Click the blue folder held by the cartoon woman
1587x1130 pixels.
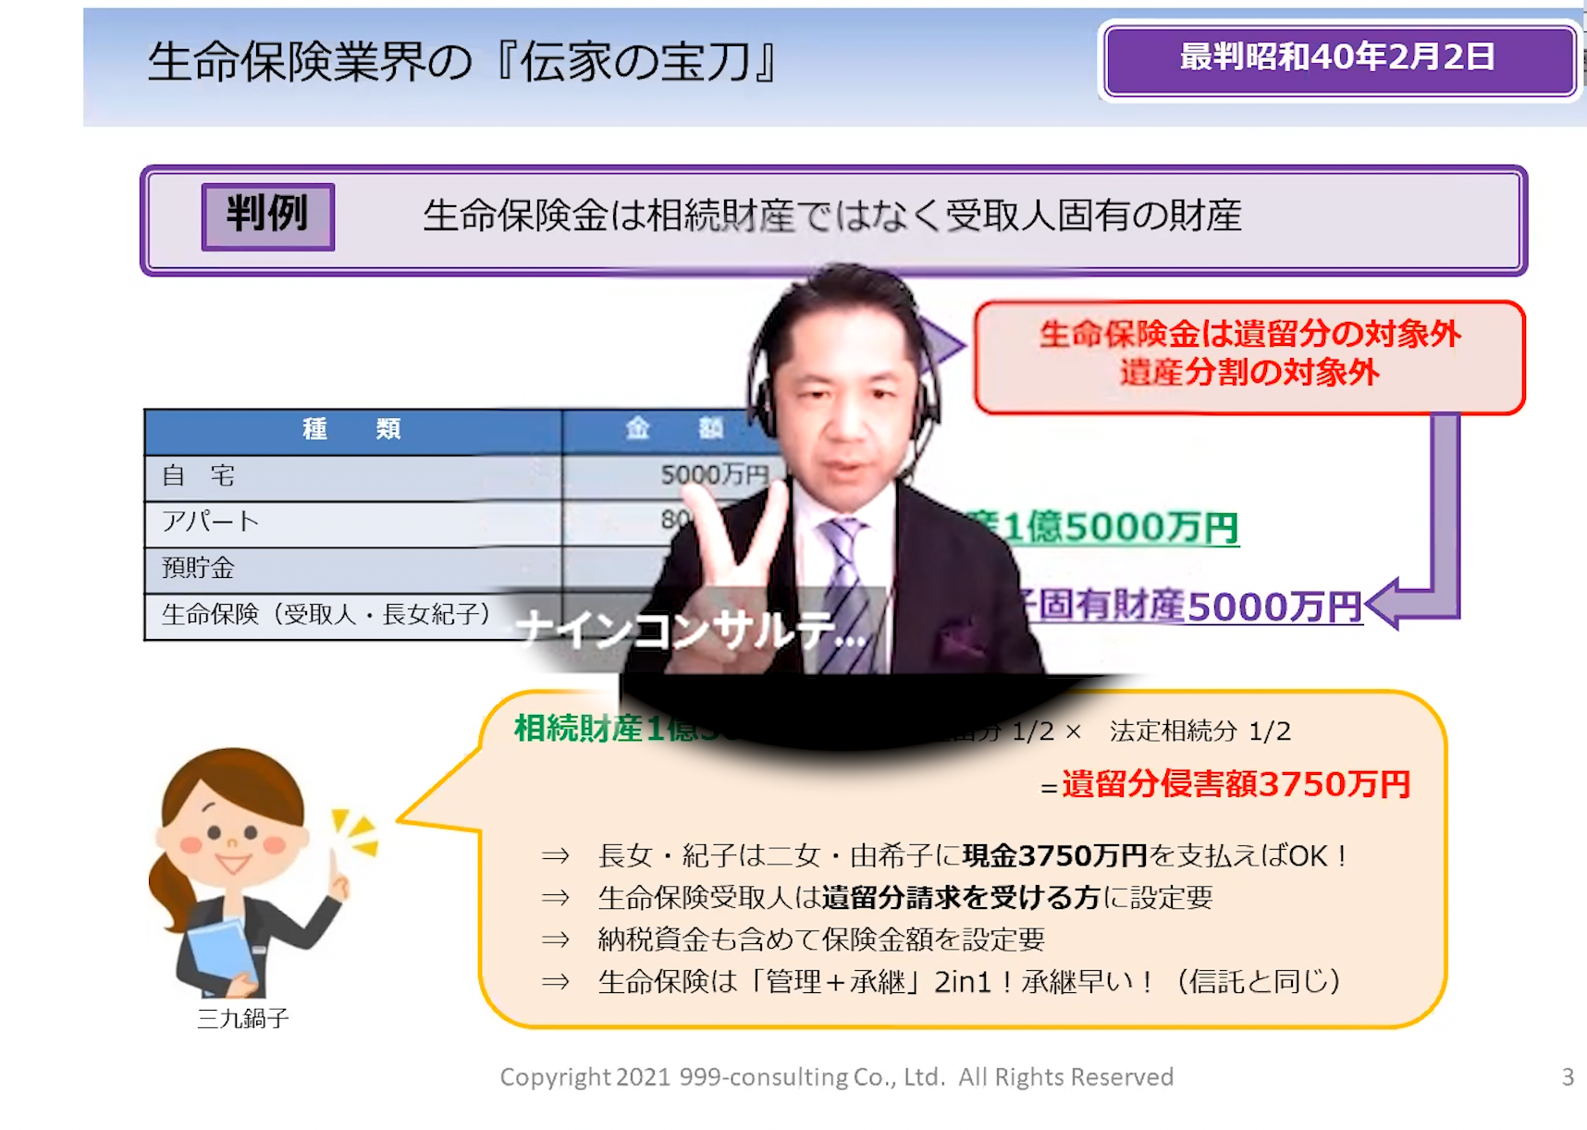coord(222,952)
